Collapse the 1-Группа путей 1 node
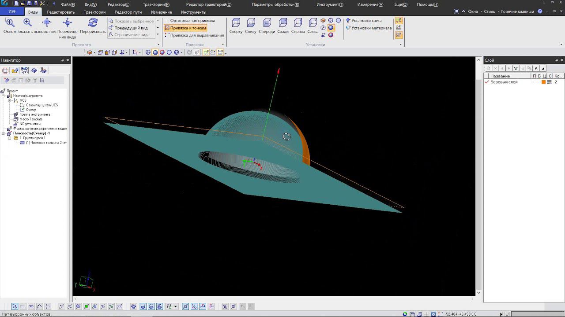The height and width of the screenshot is (317, 565). click(x=10, y=138)
